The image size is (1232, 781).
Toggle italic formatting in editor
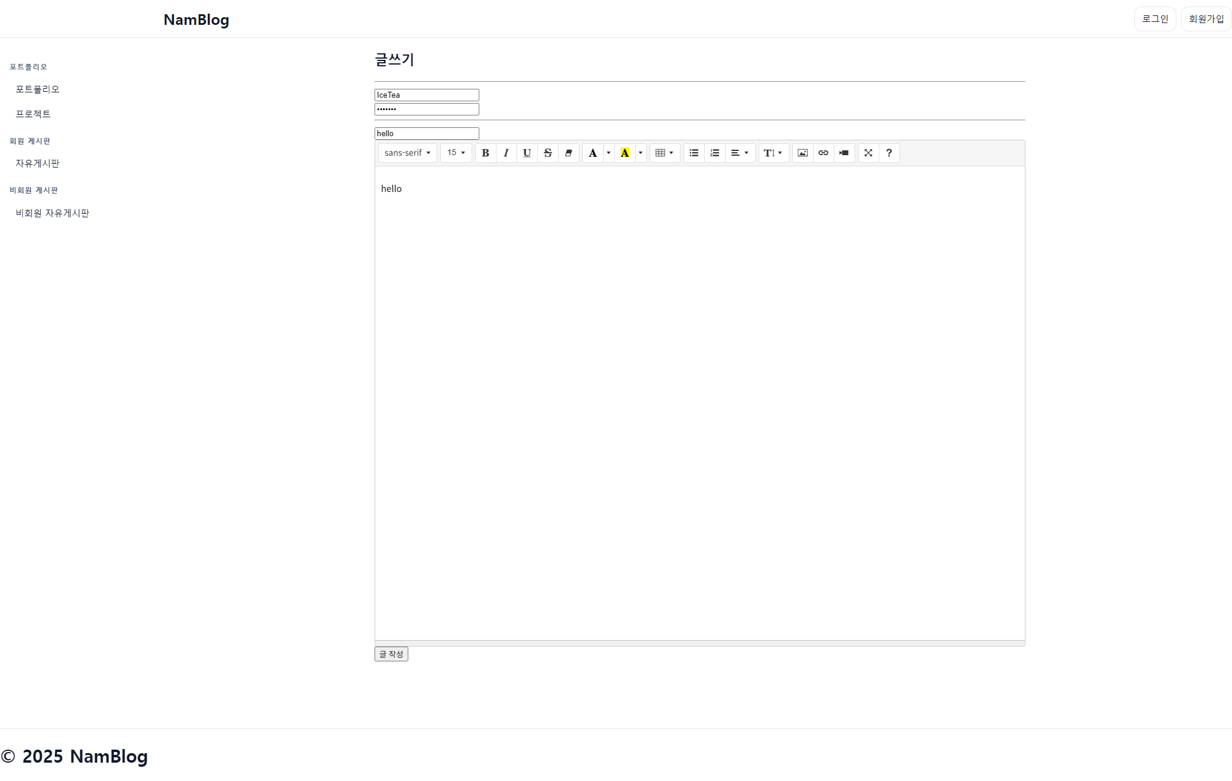tap(506, 153)
